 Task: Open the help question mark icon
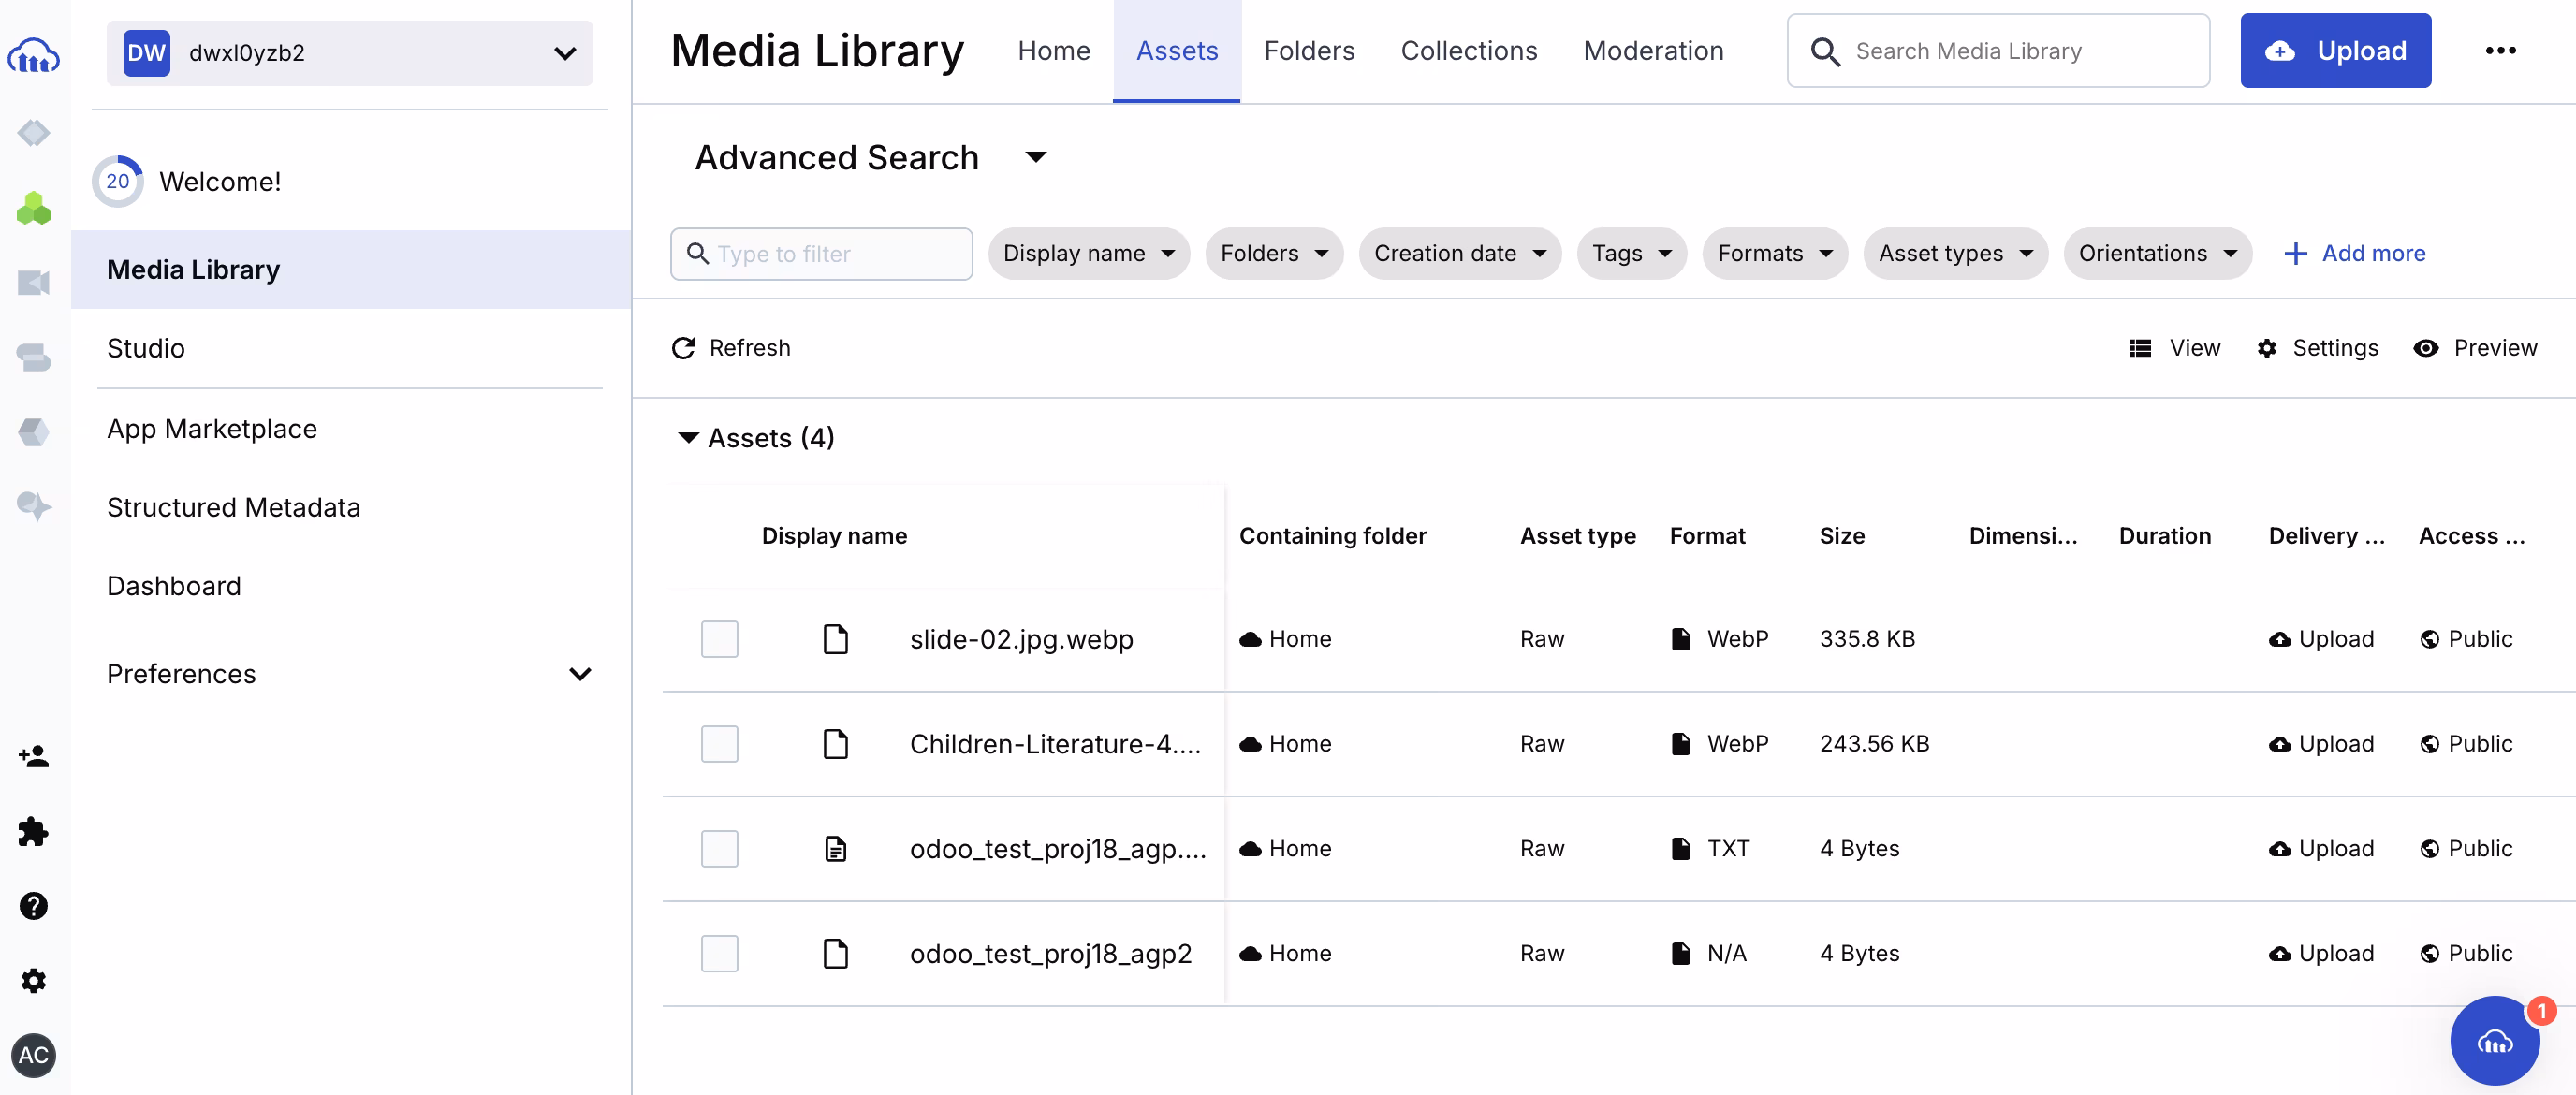coord(33,906)
